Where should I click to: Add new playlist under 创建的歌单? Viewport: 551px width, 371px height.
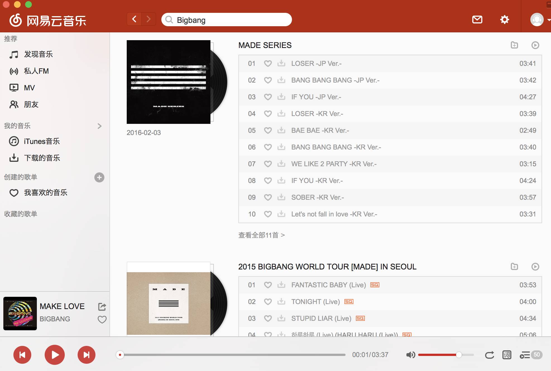tap(99, 177)
